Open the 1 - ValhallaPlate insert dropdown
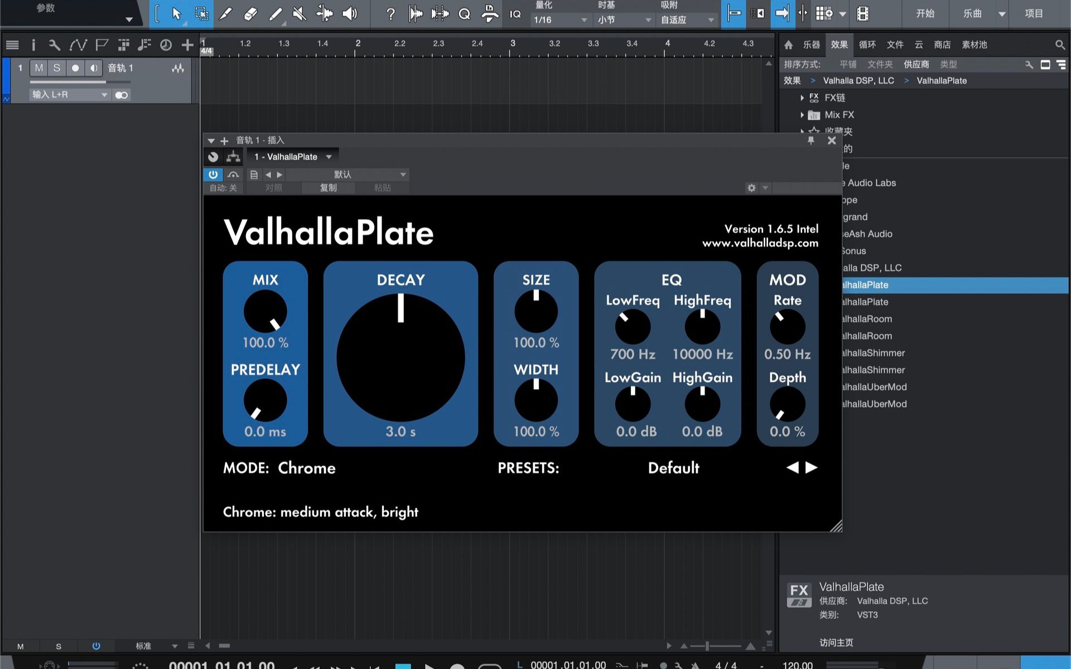The height and width of the screenshot is (669, 1071). (293, 157)
